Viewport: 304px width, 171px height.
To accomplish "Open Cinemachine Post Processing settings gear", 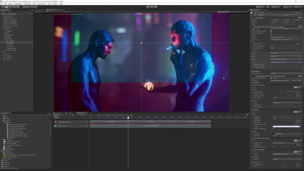I will tap(301, 76).
